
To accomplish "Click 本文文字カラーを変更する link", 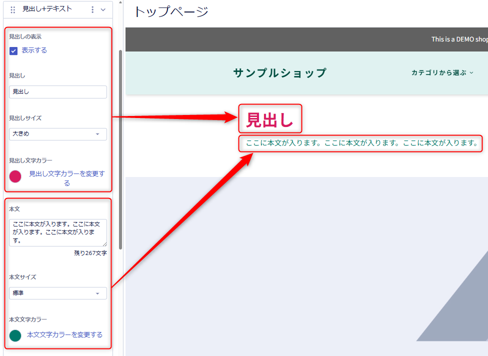I will point(64,335).
